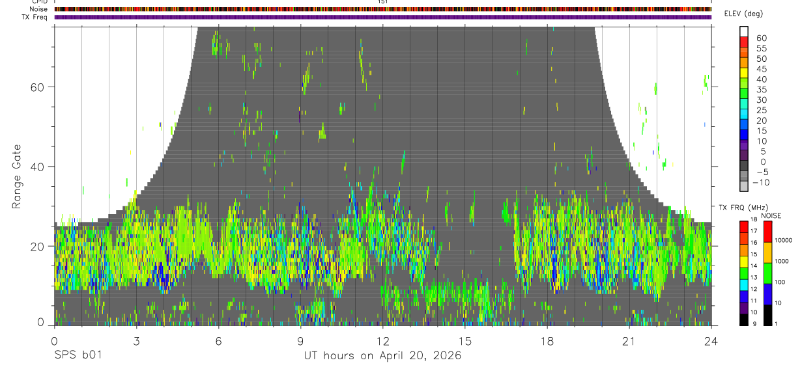Click the bright green swatch in the ELEV colorbar
The width and height of the screenshot is (800, 369).
745,94
